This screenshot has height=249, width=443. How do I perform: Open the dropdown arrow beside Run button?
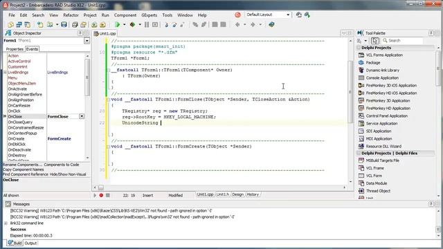point(124,25)
